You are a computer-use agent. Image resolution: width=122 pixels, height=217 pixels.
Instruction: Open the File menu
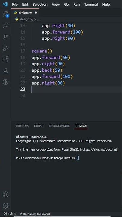point(15,5)
